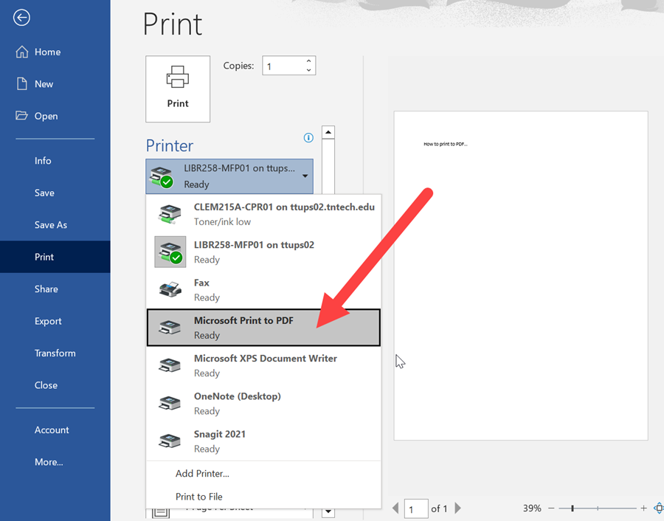Click the 39% zoom level
The image size is (664, 521).
pyautogui.click(x=532, y=508)
